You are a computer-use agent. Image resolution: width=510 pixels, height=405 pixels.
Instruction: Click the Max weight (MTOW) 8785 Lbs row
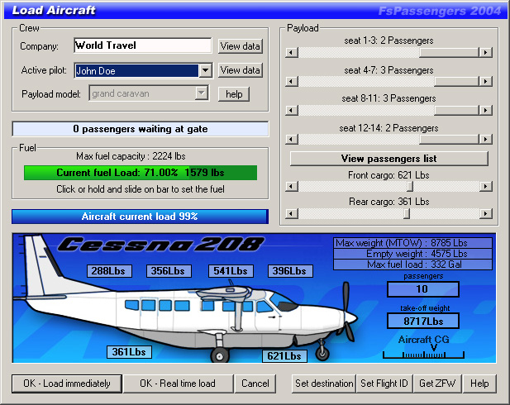[412, 243]
